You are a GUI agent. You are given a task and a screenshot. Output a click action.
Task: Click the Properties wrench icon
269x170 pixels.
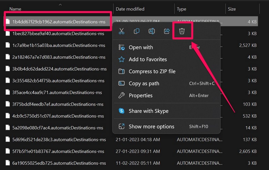coord(122,96)
